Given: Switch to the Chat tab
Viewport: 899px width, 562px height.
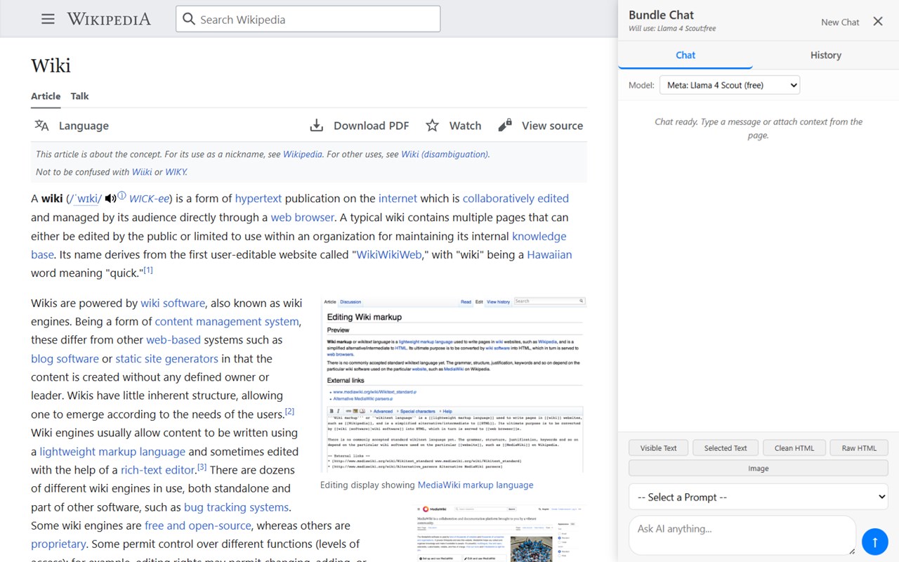Looking at the screenshot, I should pos(685,55).
